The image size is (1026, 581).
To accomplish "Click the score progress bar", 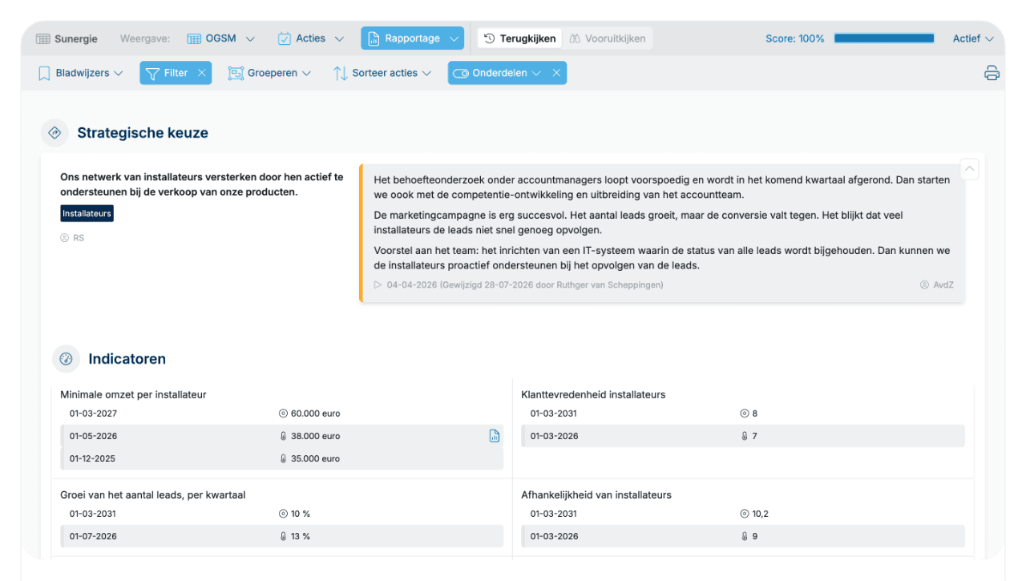I will [884, 38].
